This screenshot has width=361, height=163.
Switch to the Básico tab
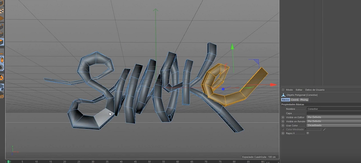click(x=285, y=100)
